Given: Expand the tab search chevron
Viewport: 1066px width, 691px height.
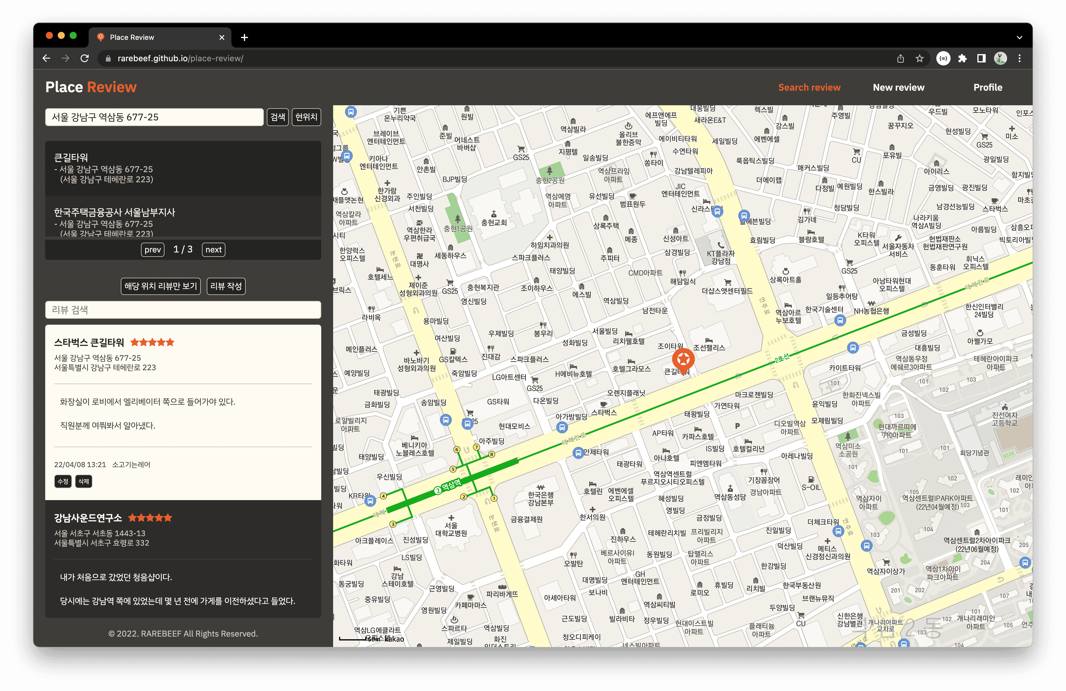Looking at the screenshot, I should [1019, 38].
